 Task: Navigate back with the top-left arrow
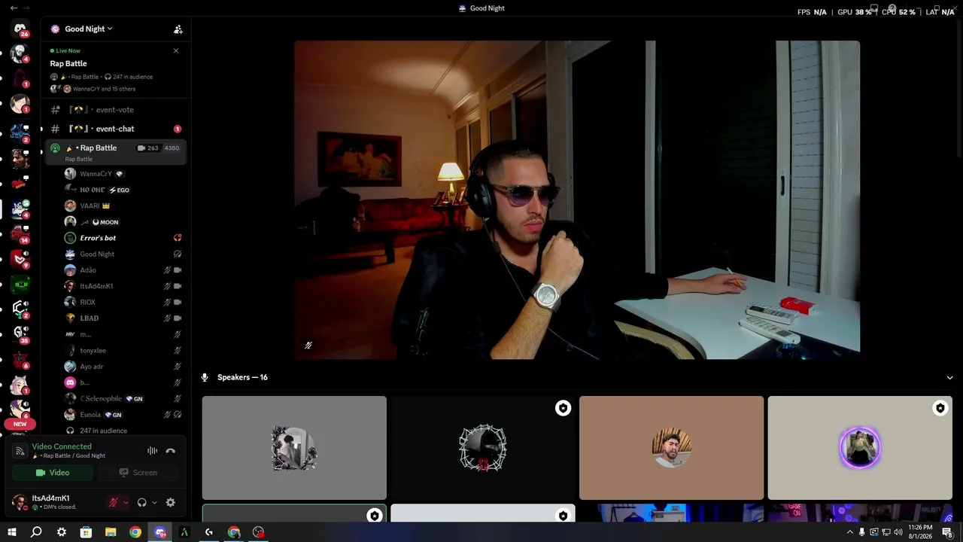pos(14,8)
